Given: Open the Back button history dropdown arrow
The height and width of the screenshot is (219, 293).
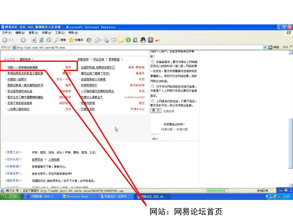Looking at the screenshot, I should click(x=17, y=40).
